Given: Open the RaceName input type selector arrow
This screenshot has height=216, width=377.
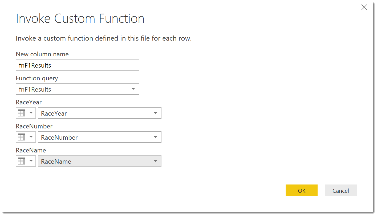Looking at the screenshot, I should point(31,161).
